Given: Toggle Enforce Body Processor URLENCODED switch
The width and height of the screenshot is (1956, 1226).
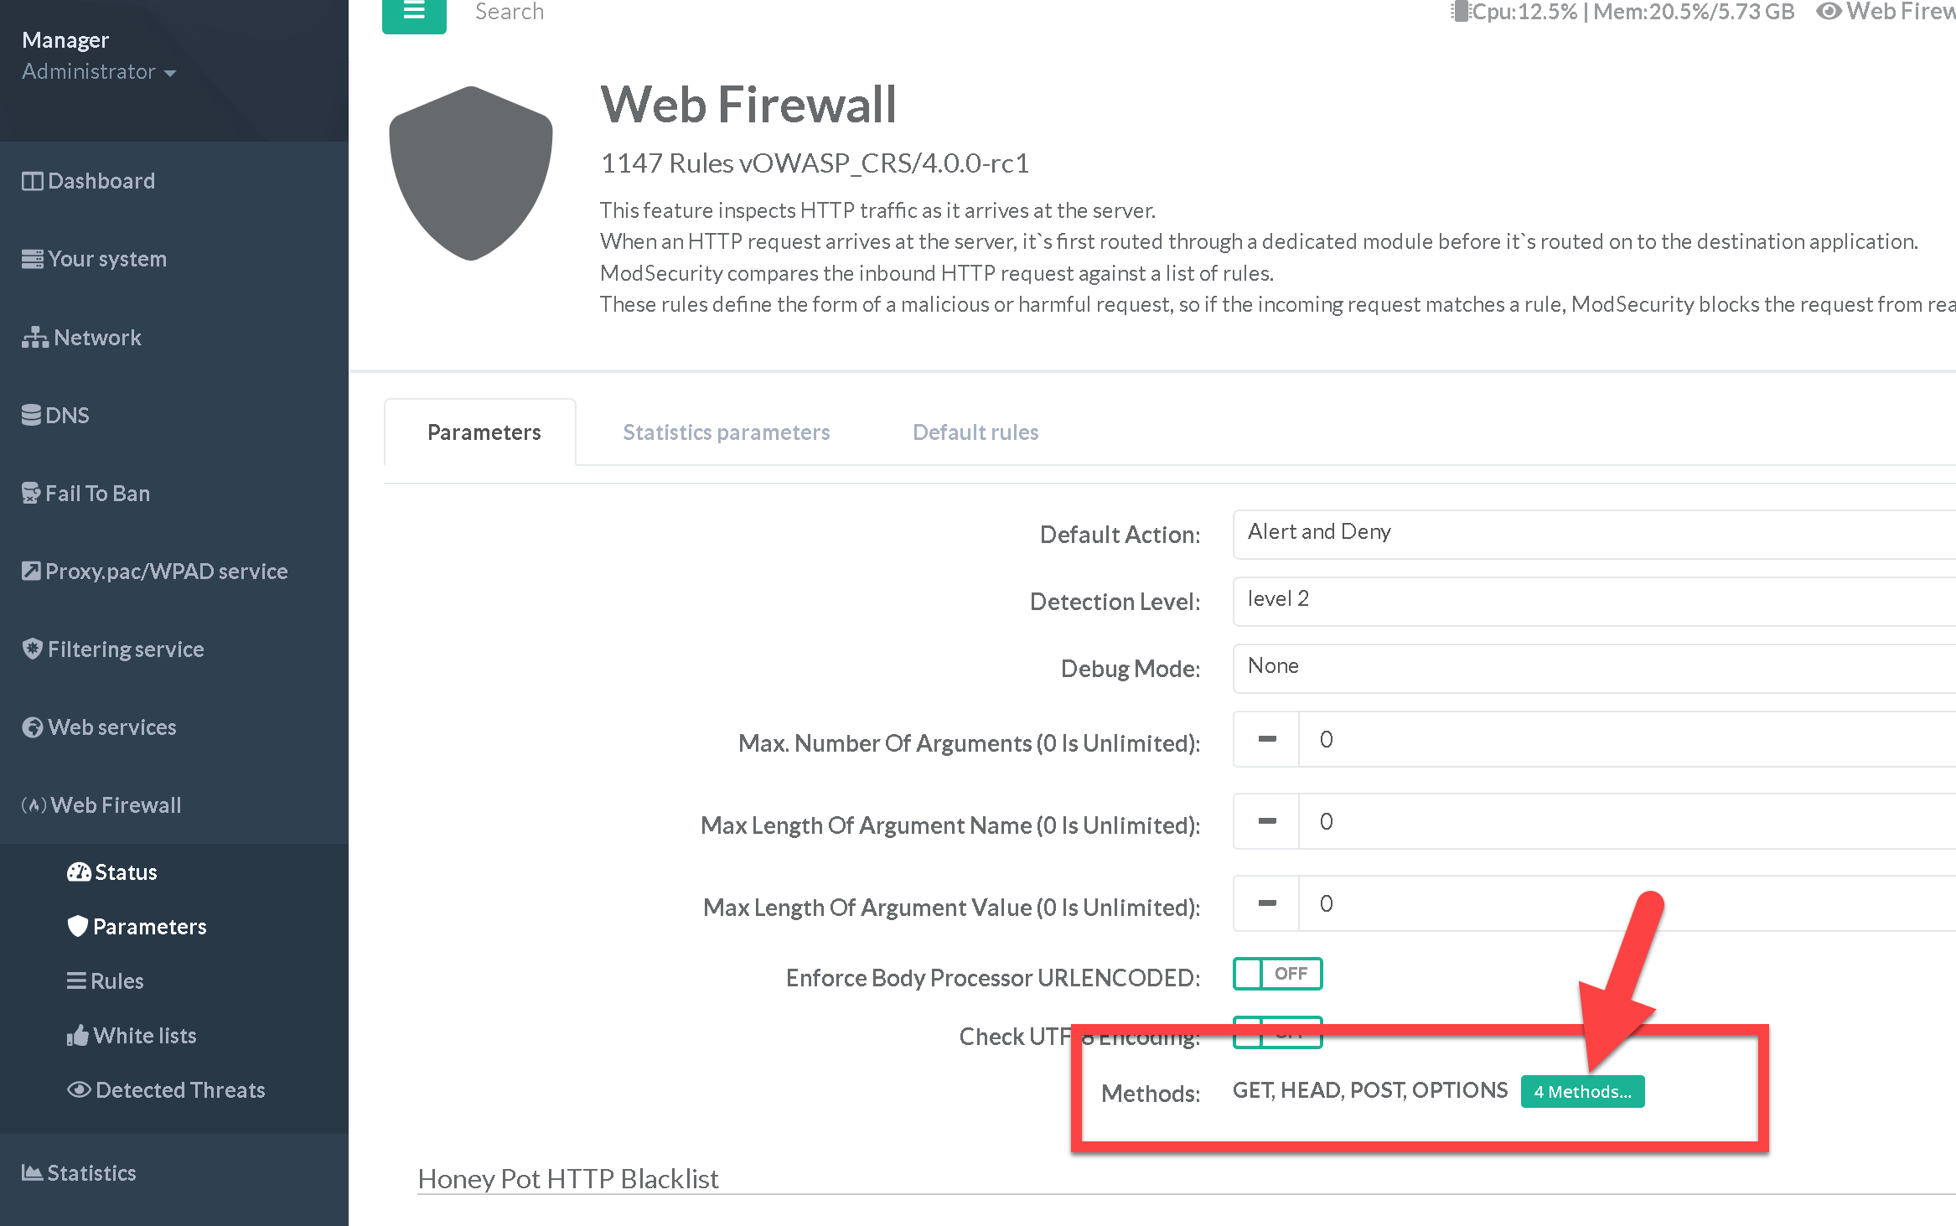Looking at the screenshot, I should [1277, 974].
